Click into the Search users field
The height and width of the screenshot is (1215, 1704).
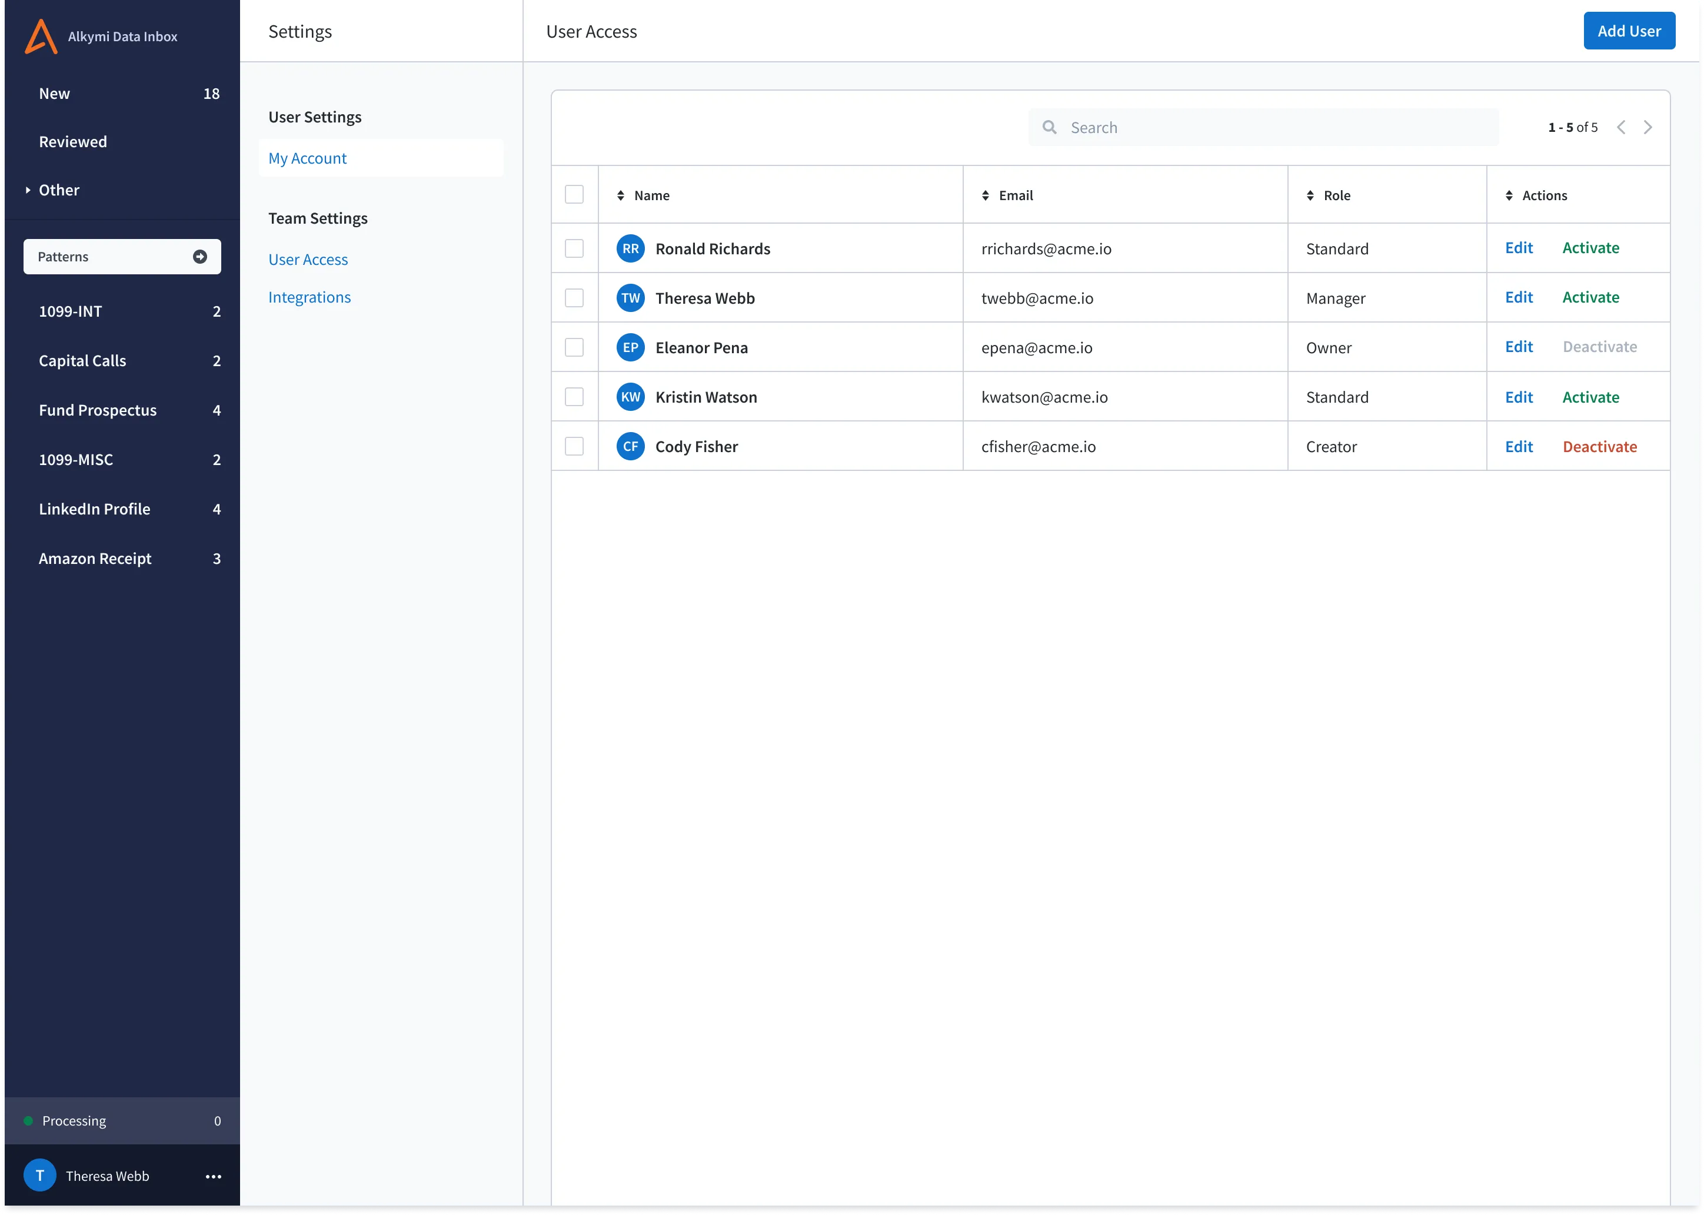(x=1264, y=127)
